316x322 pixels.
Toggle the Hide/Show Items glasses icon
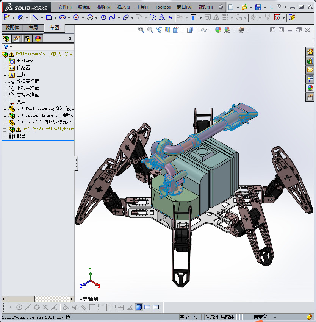(204, 29)
